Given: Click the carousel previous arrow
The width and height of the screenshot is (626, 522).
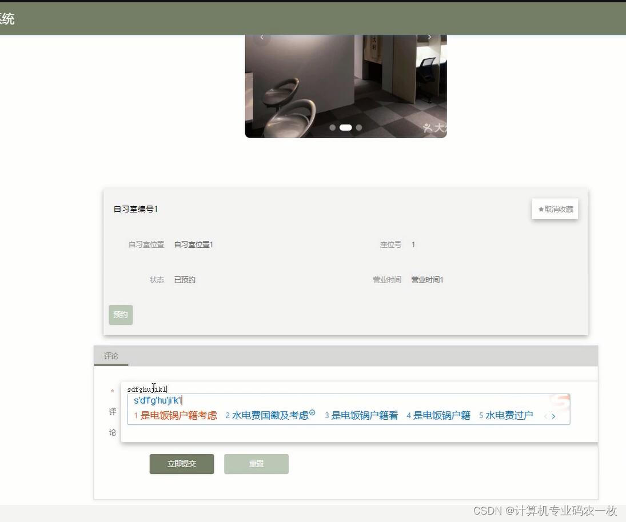Looking at the screenshot, I should point(261,37).
